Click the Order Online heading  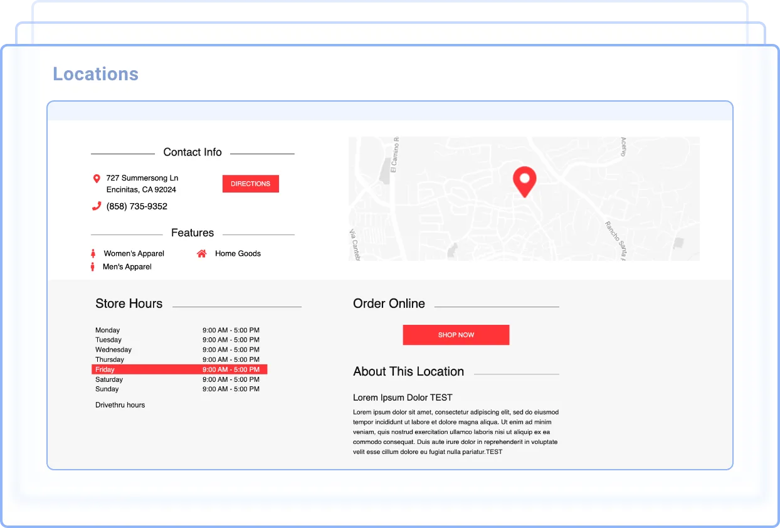pyautogui.click(x=389, y=304)
